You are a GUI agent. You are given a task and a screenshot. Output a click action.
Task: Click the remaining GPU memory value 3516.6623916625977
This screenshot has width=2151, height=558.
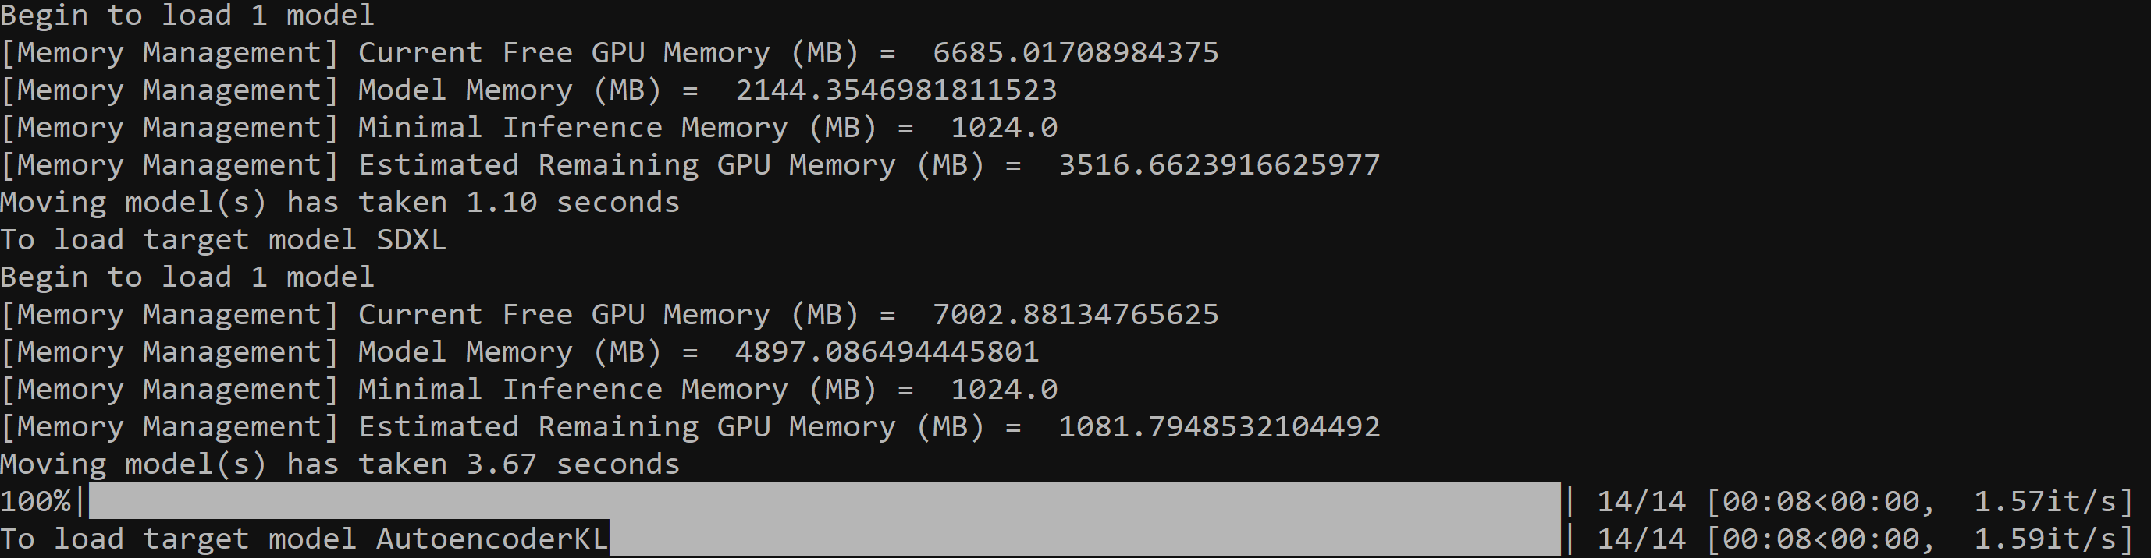1219,165
